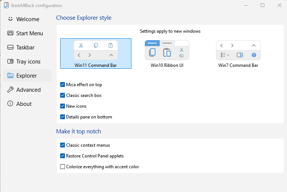The image size is (287, 192).
Task: Click the Welcome smiley icon in sidebar
Action: click(10, 19)
